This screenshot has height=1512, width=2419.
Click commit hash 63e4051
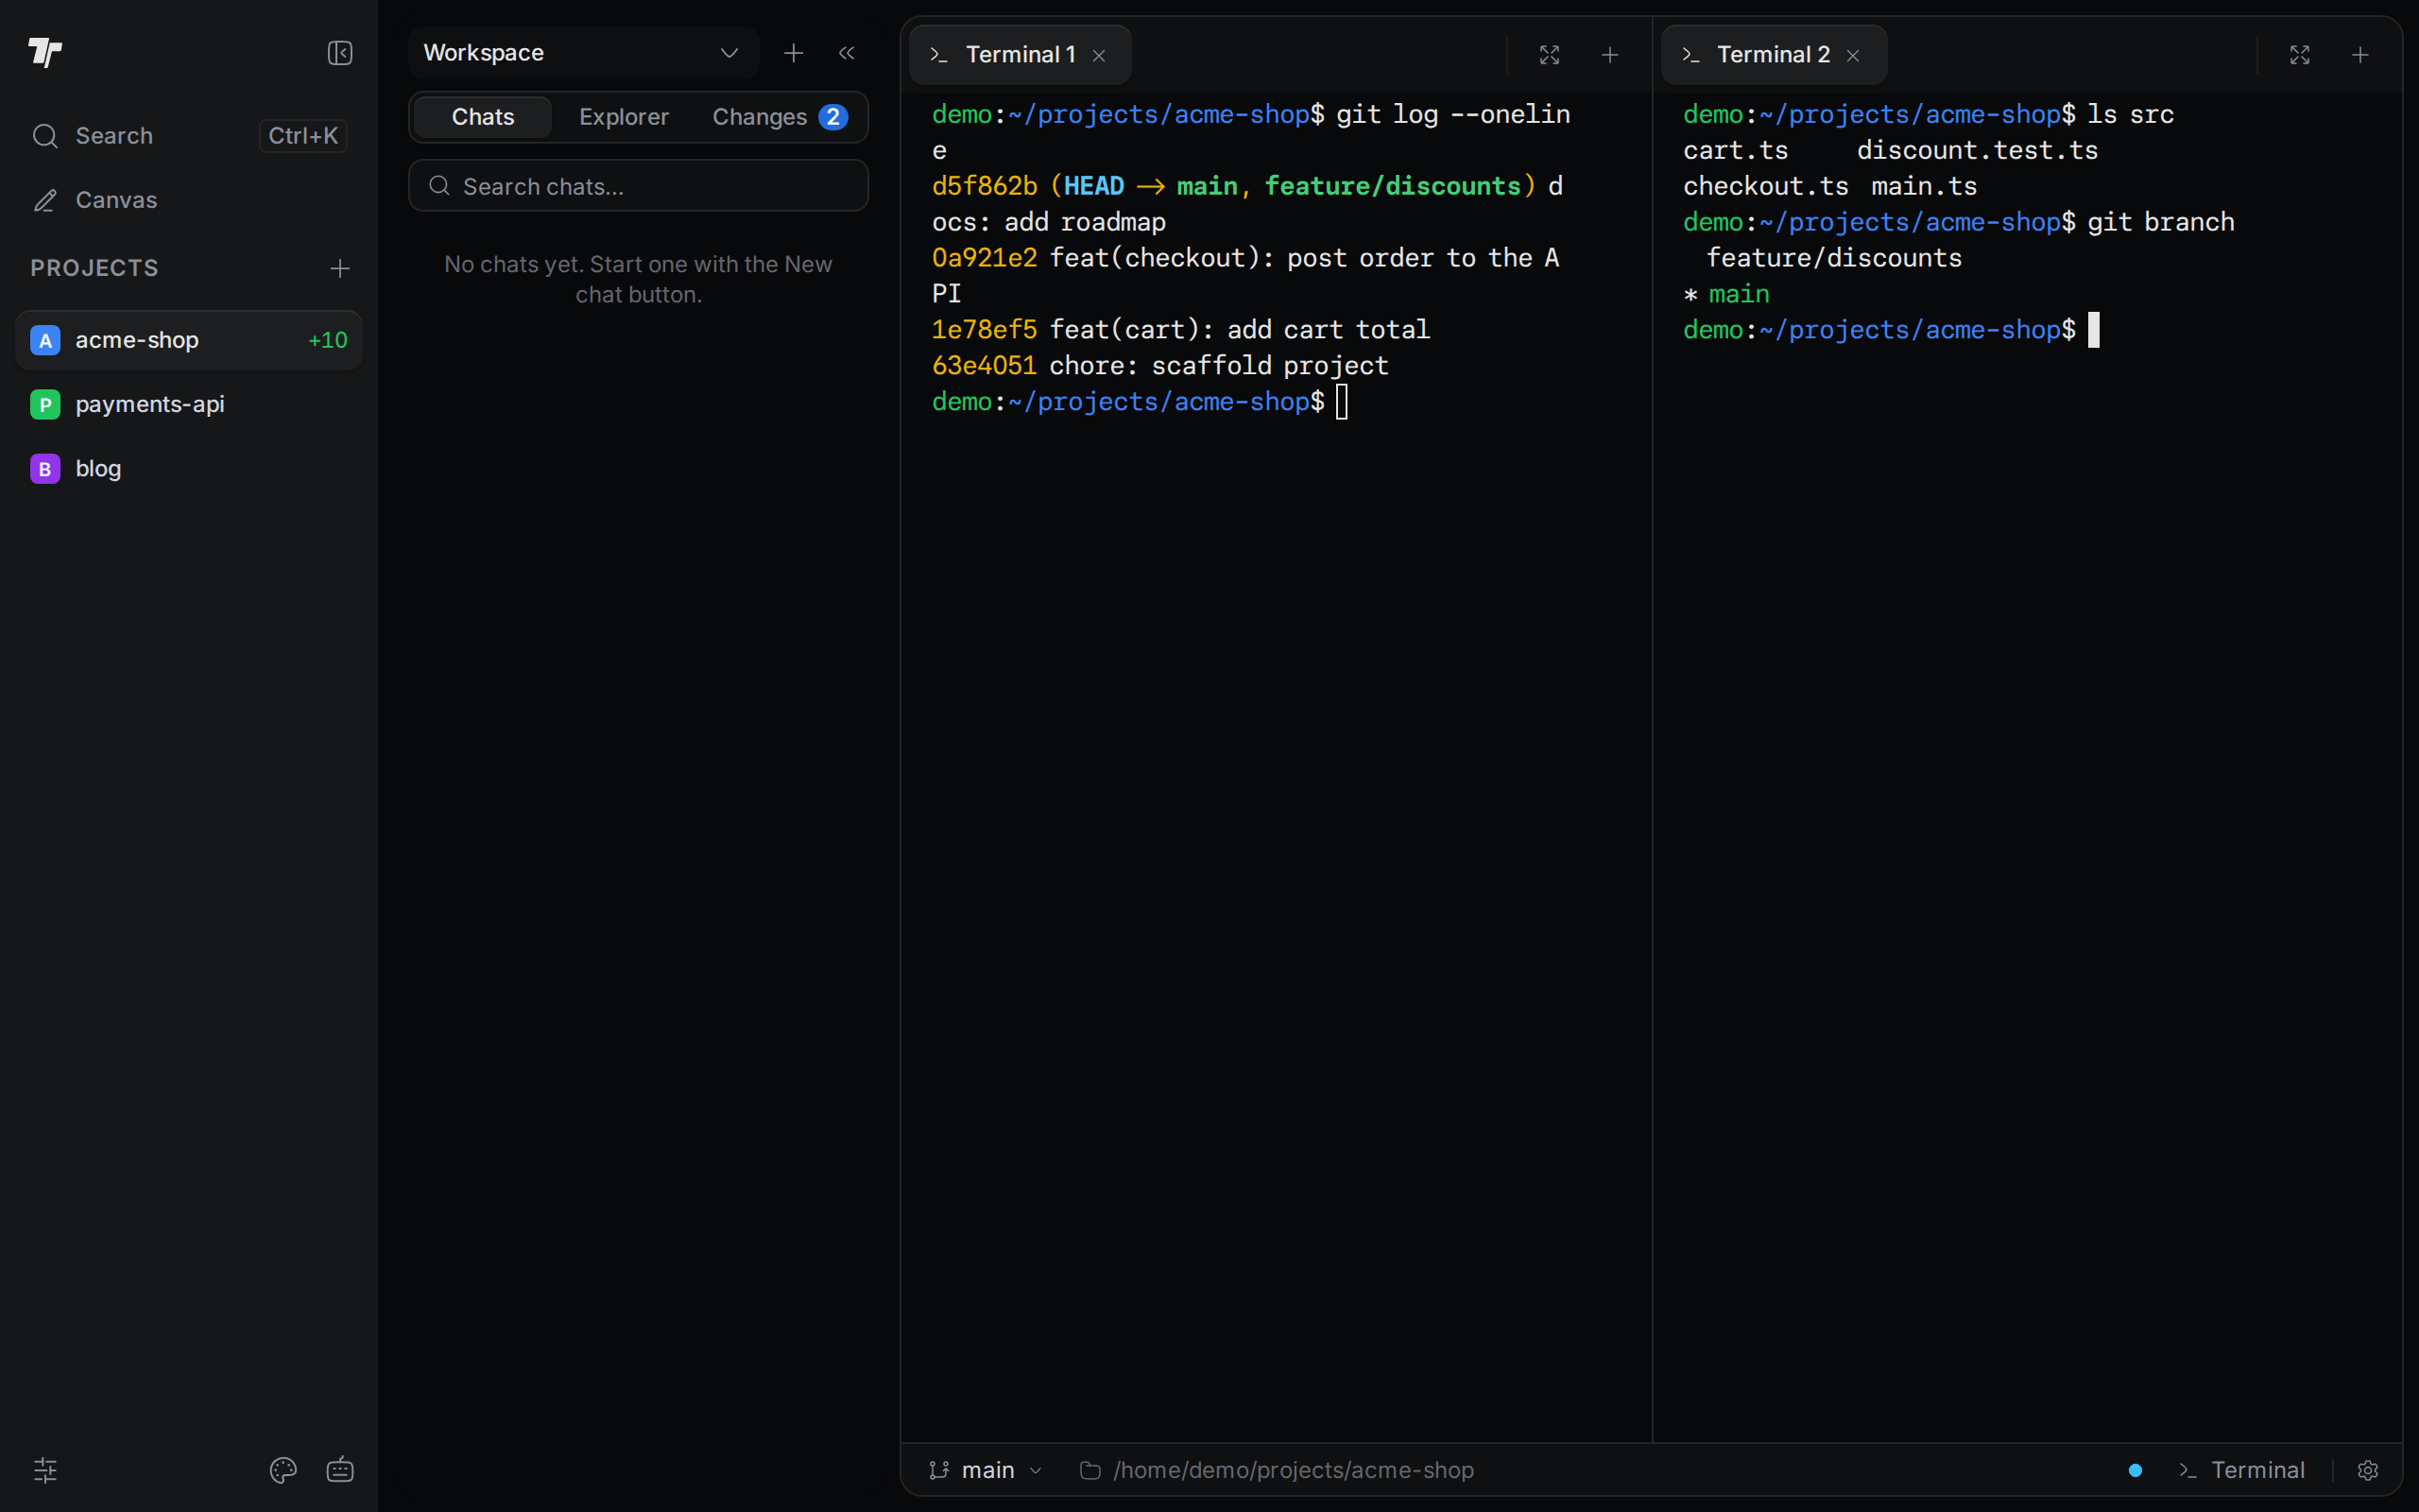(x=985, y=366)
